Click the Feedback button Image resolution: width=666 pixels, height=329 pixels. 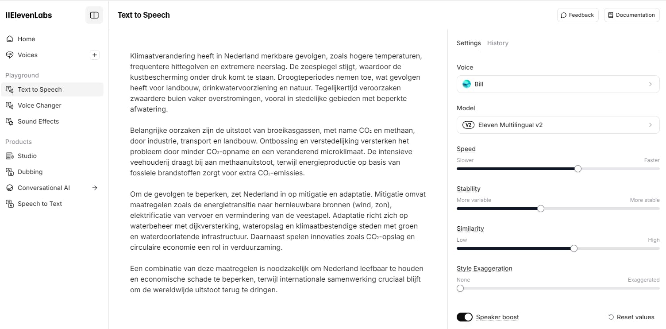(577, 15)
